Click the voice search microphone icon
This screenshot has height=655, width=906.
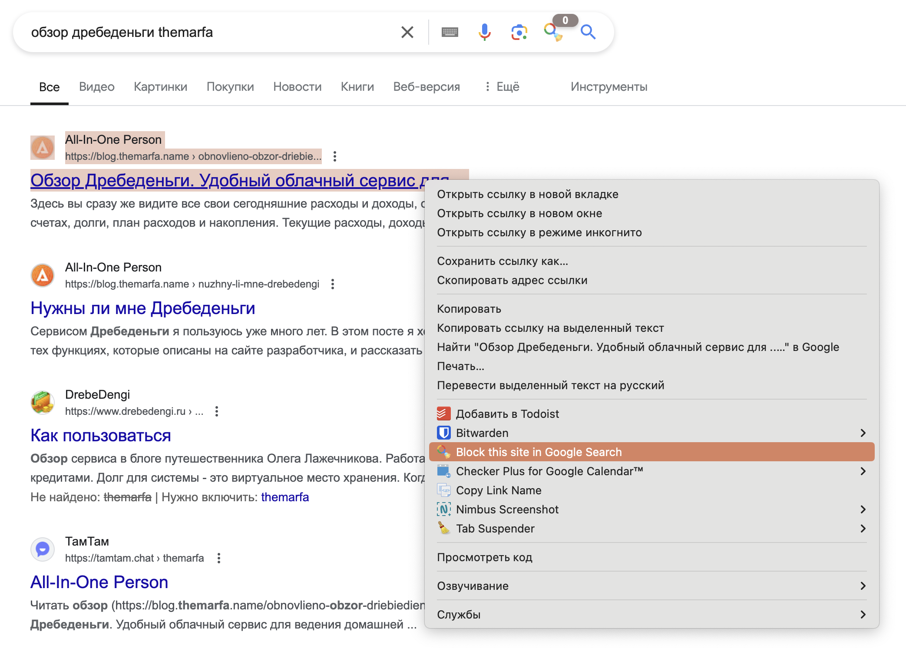point(484,32)
